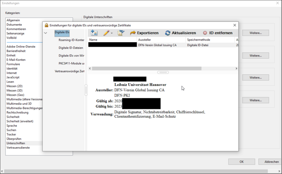
Task: Click the certificate details icon
Action: coord(121,33)
